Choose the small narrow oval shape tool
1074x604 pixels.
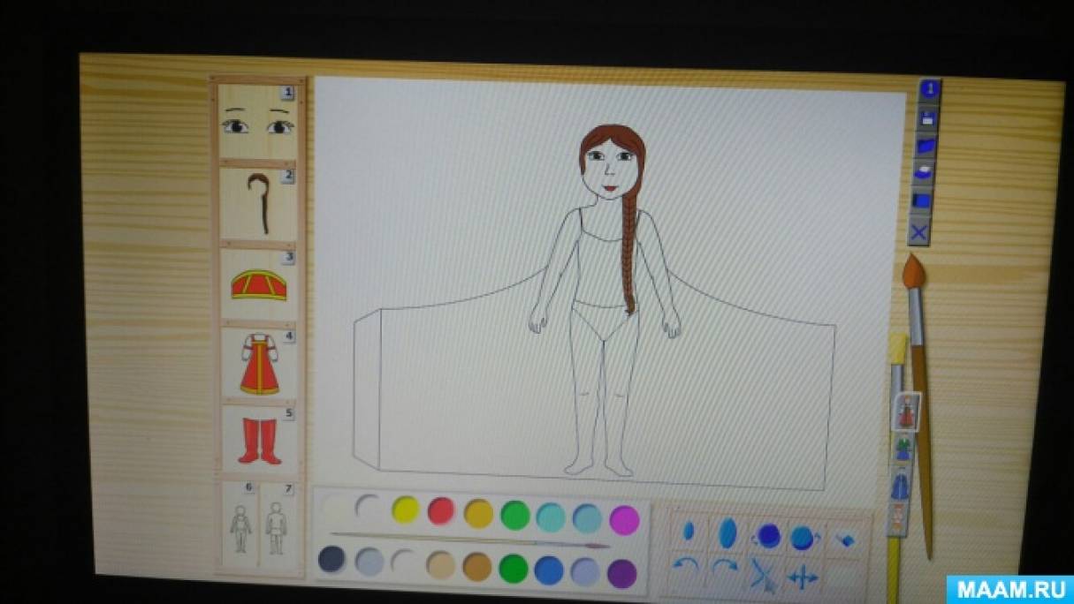click(689, 531)
